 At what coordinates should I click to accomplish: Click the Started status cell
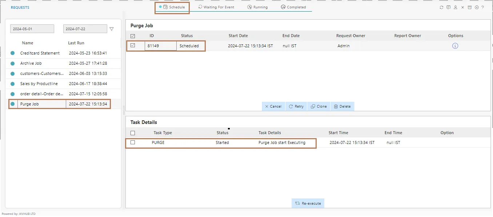pos(222,142)
